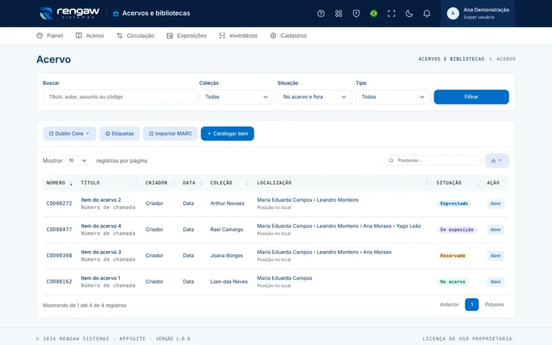Click Abrir for COD00162
This screenshot has width=552, height=345.
click(x=495, y=281)
